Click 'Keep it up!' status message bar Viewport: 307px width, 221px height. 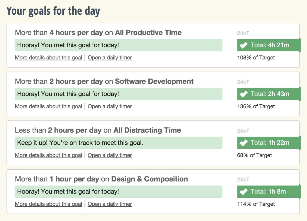118,143
